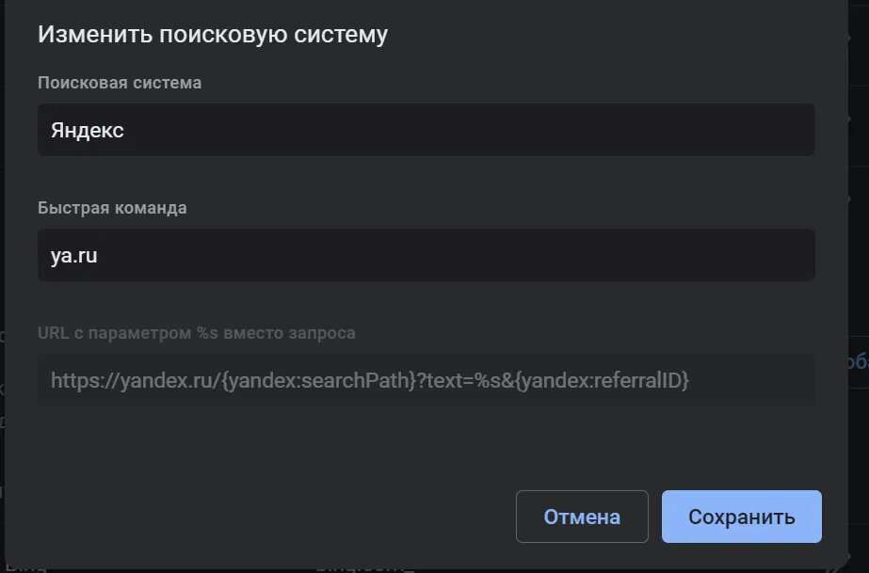Click the disabled URL field with yandex.ru
The image size is (869, 573).
pos(426,380)
